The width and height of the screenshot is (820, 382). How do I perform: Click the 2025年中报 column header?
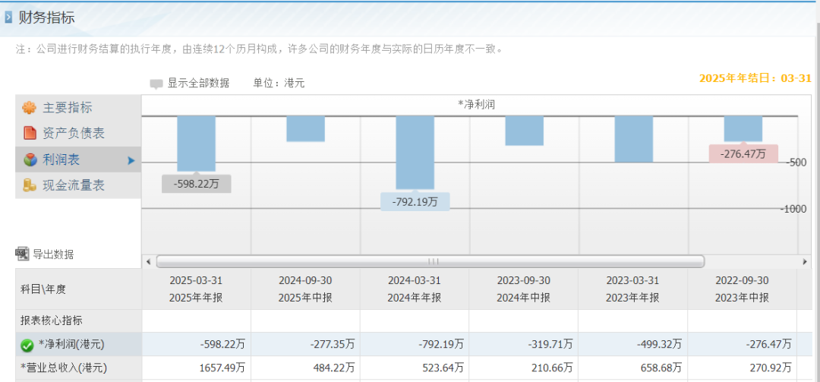pos(305,289)
